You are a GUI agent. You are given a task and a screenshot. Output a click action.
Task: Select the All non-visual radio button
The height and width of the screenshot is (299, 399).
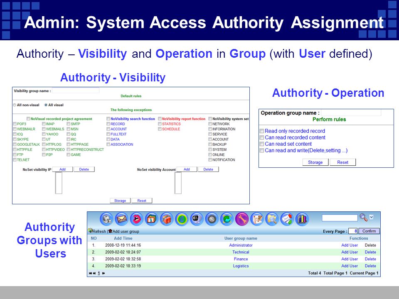[x=15, y=105]
